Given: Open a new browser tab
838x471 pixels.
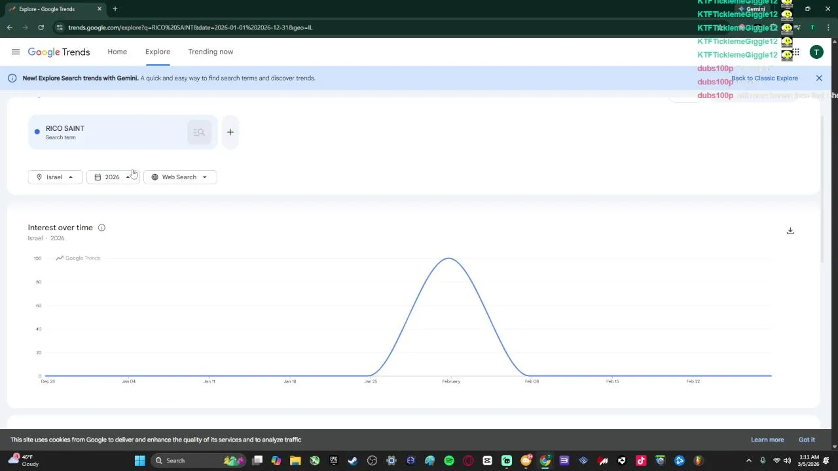Looking at the screenshot, I should tap(115, 9).
